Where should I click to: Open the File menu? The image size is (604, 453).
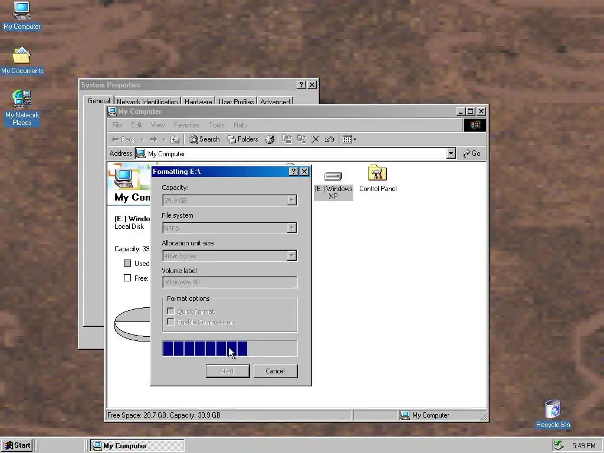pyautogui.click(x=117, y=125)
